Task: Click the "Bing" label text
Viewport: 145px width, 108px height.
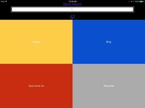Action: 109,42
